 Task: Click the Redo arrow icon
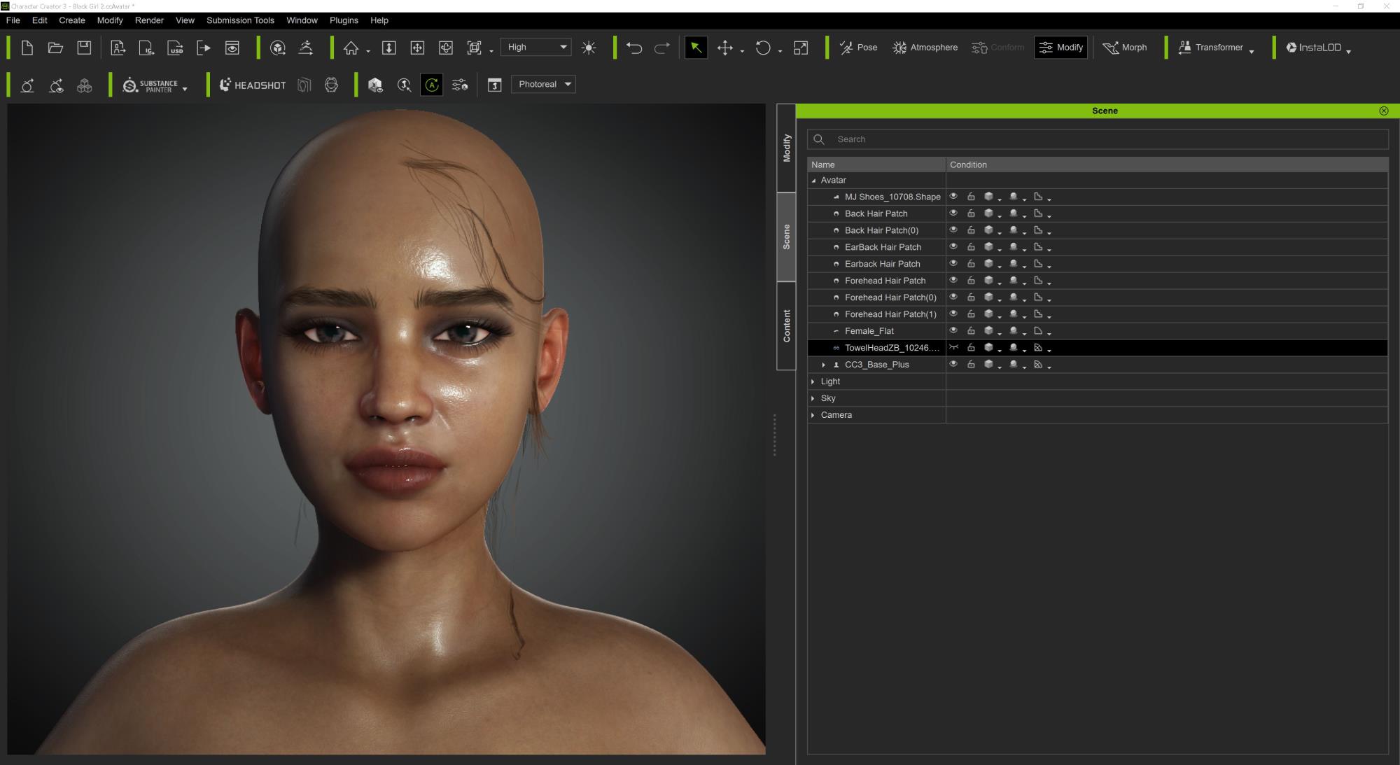click(661, 48)
